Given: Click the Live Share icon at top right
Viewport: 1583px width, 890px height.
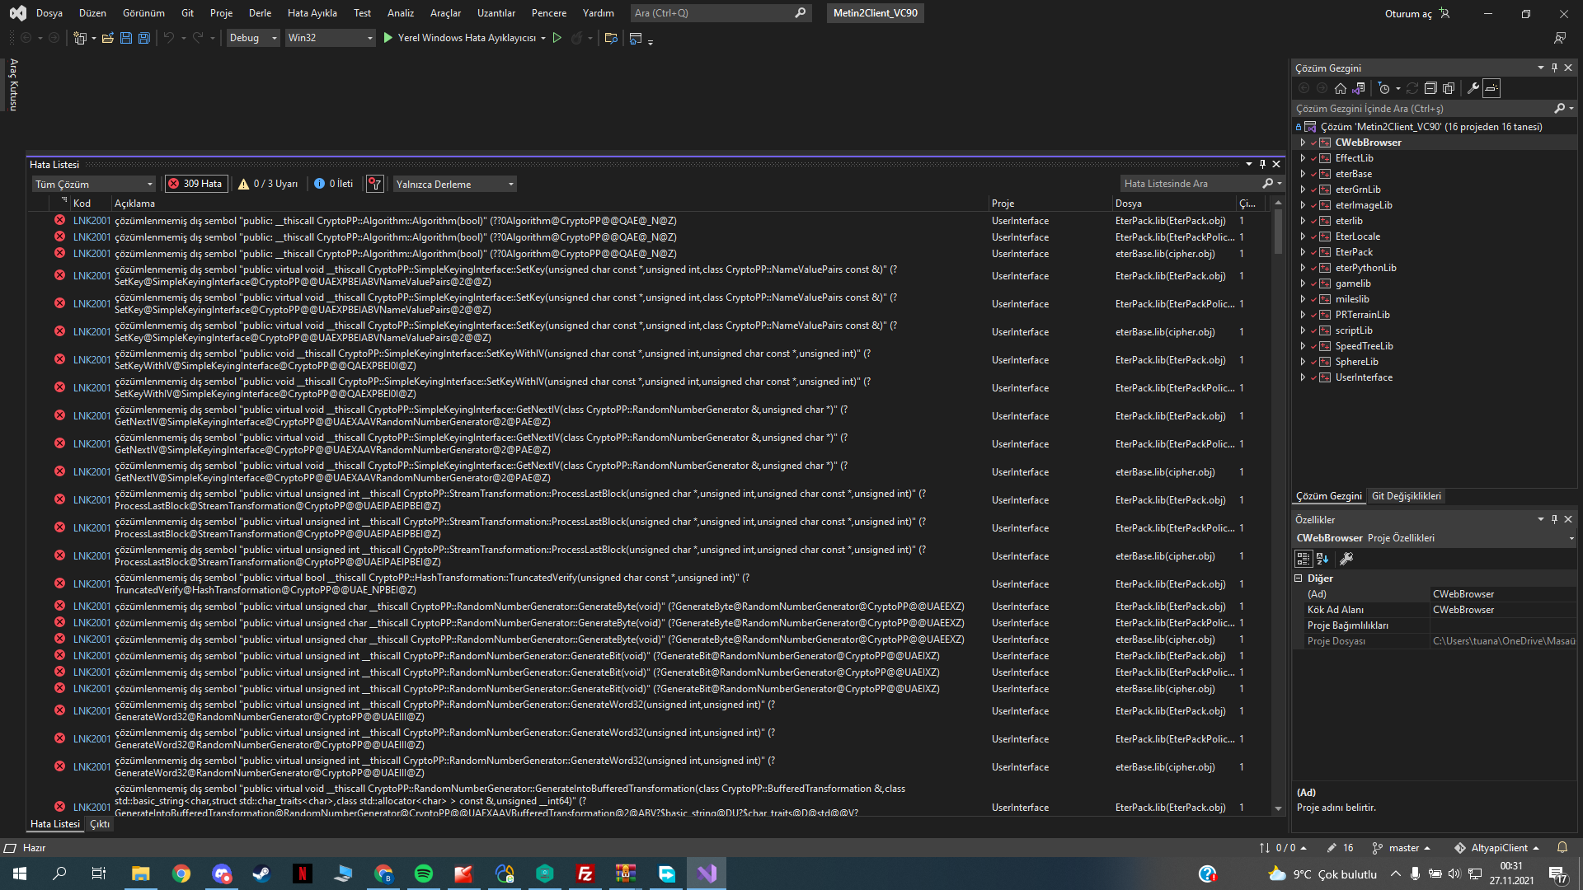Looking at the screenshot, I should pos(1560,38).
